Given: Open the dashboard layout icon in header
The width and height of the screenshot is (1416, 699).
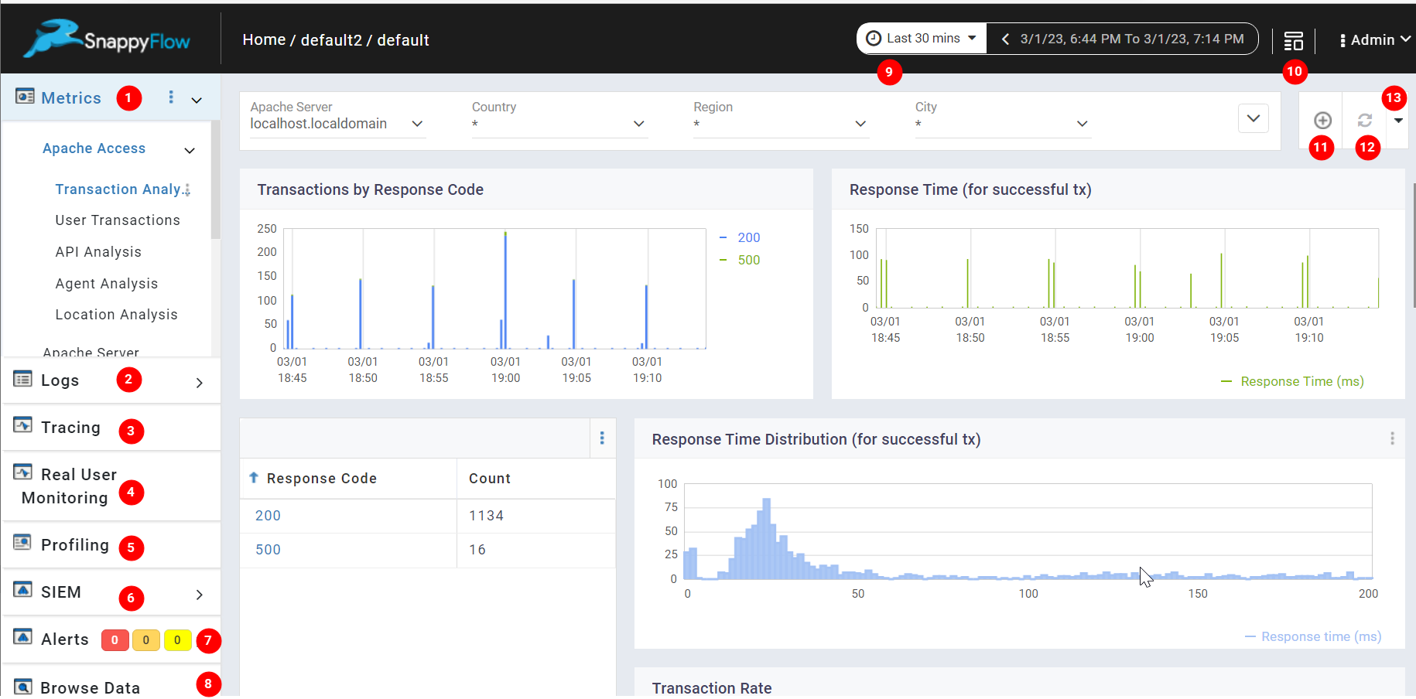Looking at the screenshot, I should (1293, 40).
